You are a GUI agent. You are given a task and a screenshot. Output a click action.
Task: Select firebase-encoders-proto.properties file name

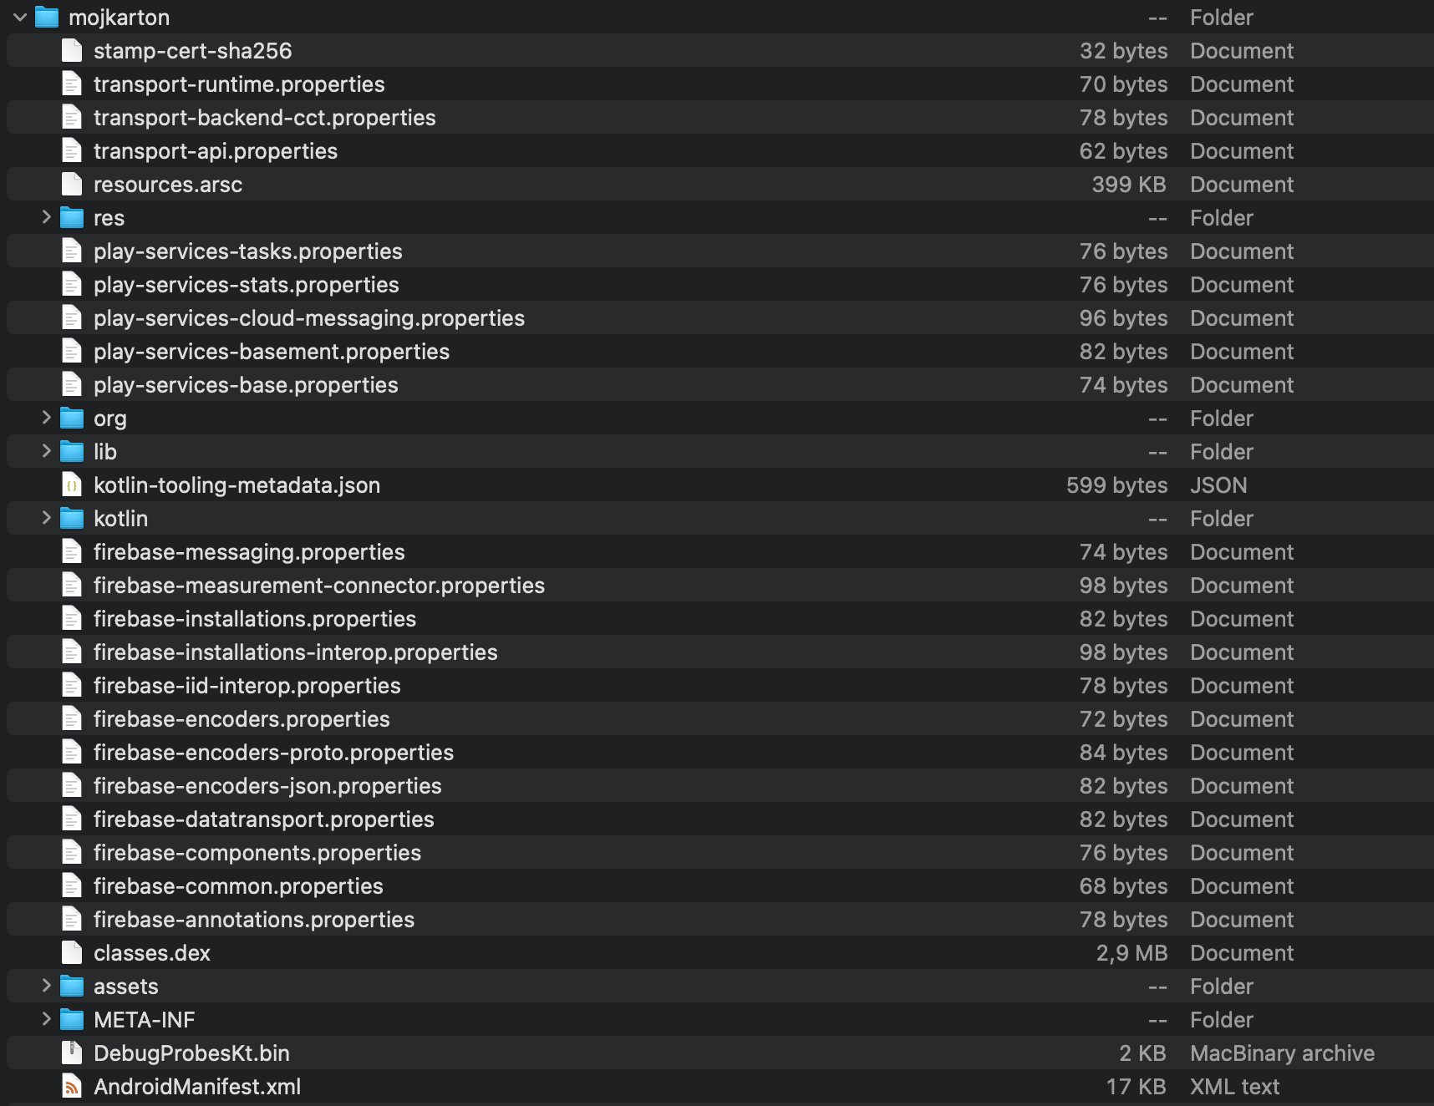coord(274,753)
